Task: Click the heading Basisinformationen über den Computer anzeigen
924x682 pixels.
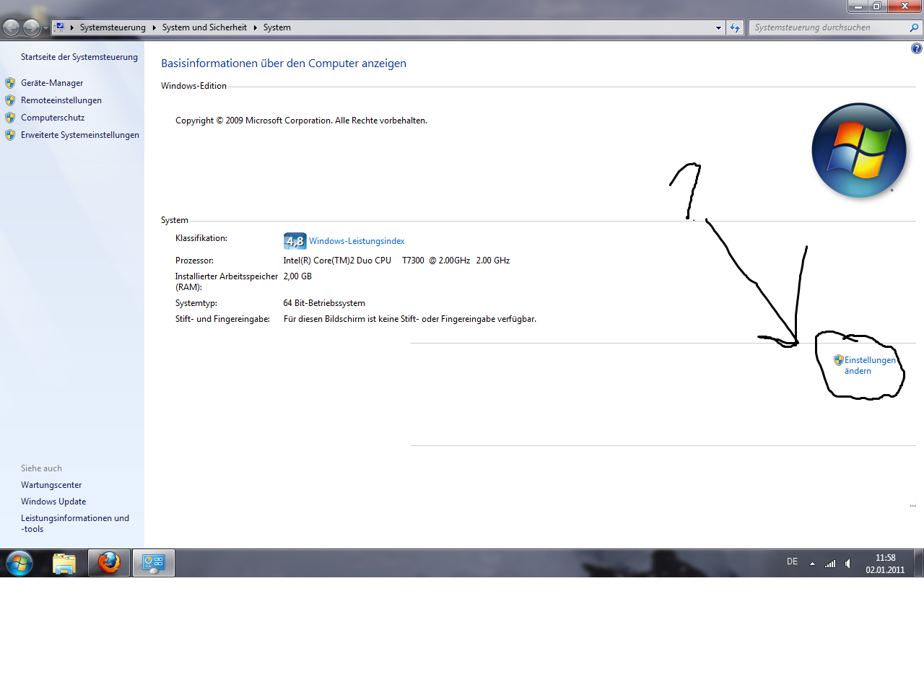Action: (x=284, y=64)
